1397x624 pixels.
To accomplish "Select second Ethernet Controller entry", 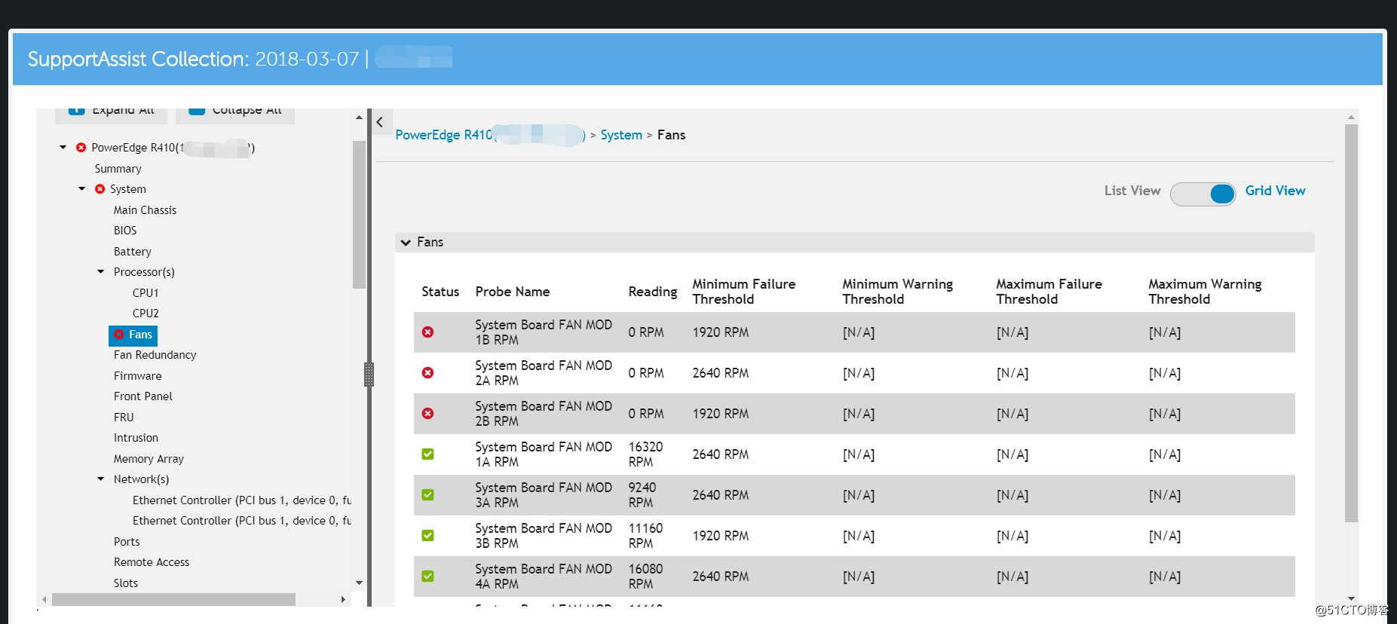I will pyautogui.click(x=241, y=521).
